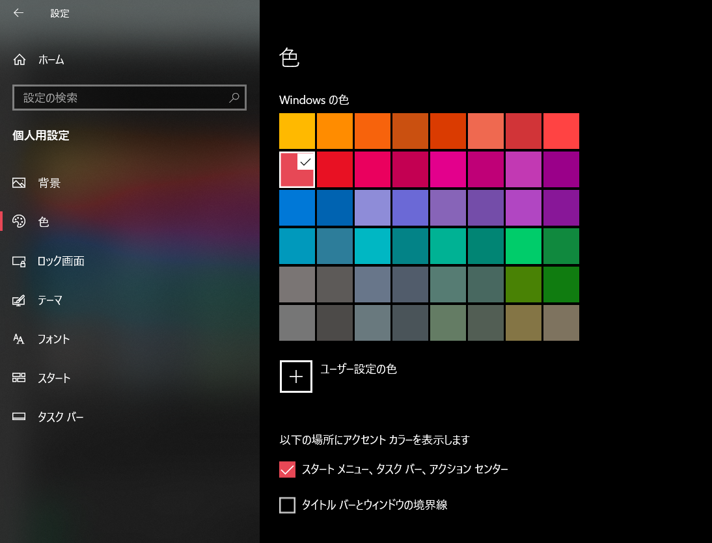Select the pure red swatch beside the checked one
Viewport: 712px width, 543px height.
(x=335, y=169)
